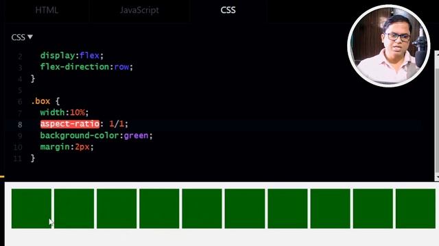Click the presenter webcam thumbnail

(389, 46)
